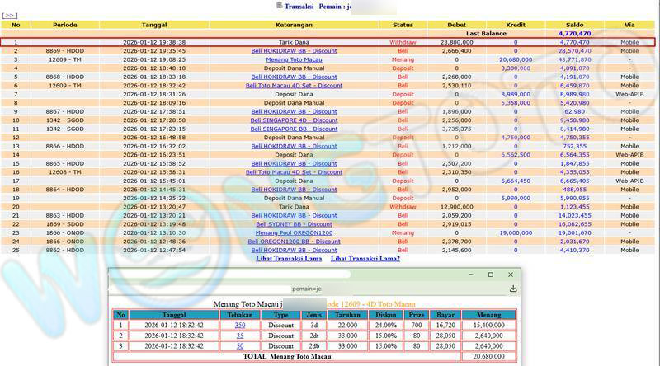This screenshot has height=366, width=660.
Task: Open Beli SINGAPORE 4D - Discount link
Action: pos(294,120)
